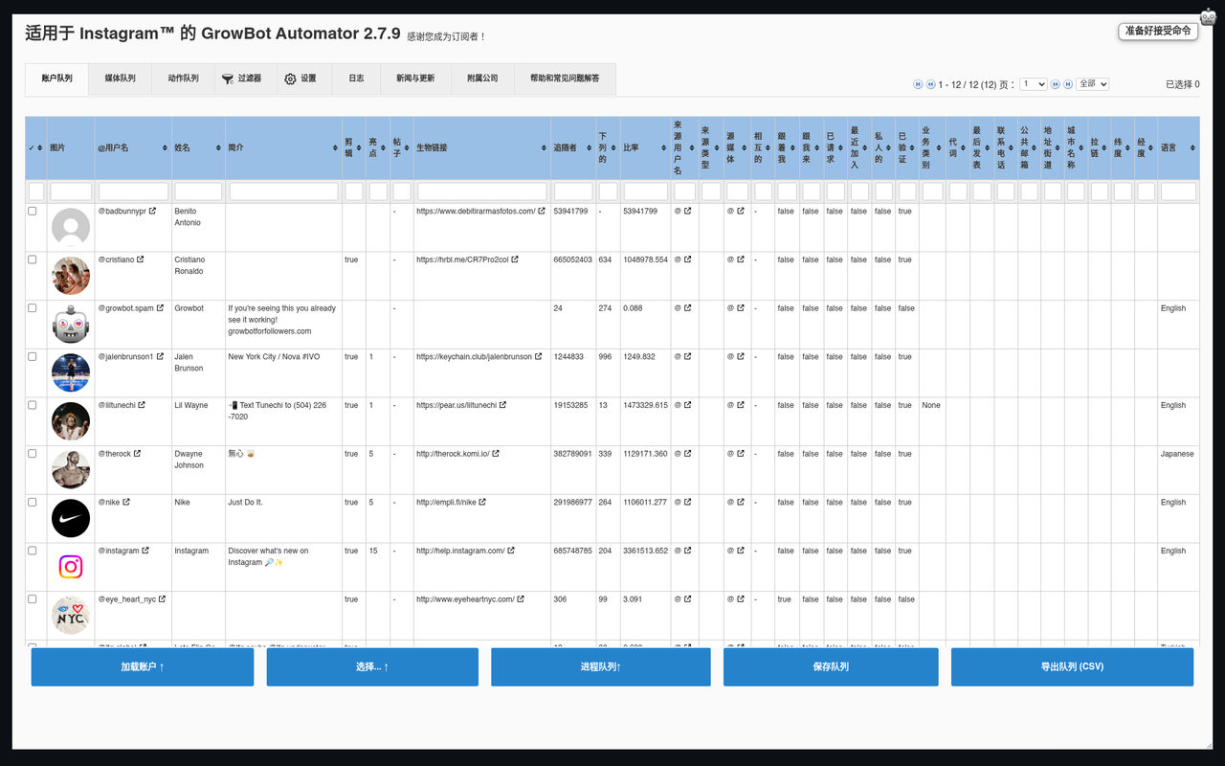Image resolution: width=1225 pixels, height=766 pixels.
Task: Click the 加载账户 button
Action: 143,666
